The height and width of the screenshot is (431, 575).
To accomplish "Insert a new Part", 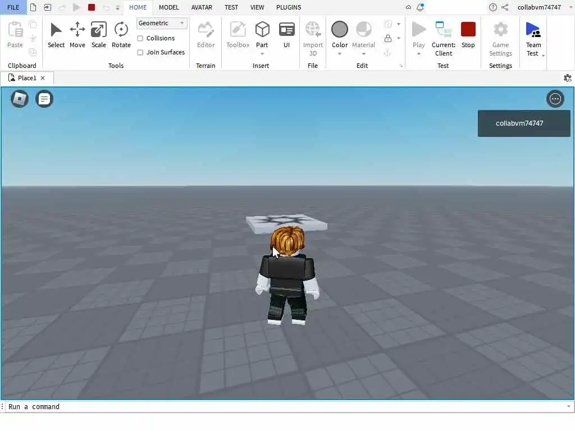I will [x=262, y=34].
